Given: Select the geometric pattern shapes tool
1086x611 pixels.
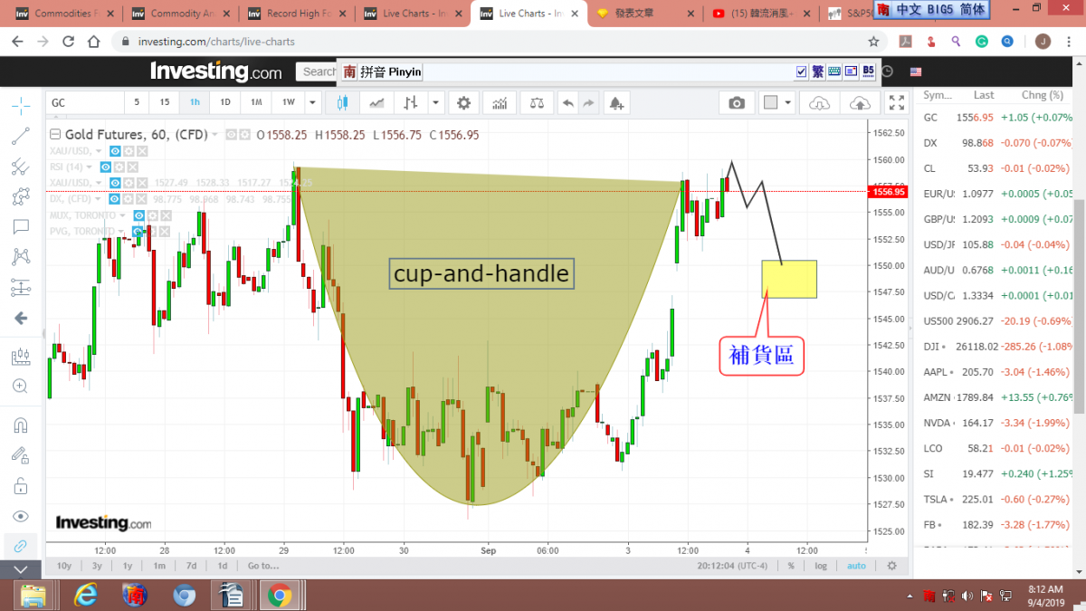Looking at the screenshot, I should pyautogui.click(x=20, y=196).
